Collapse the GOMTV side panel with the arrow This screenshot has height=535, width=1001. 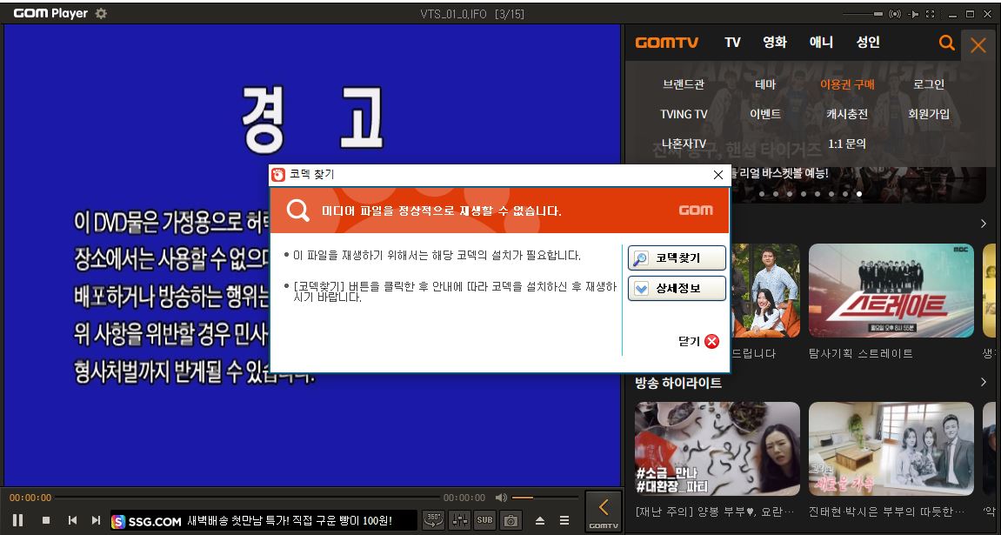(604, 512)
